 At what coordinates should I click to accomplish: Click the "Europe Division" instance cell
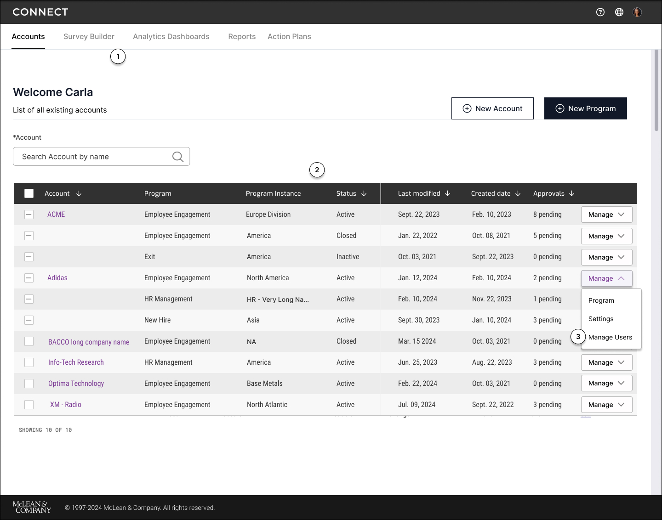pyautogui.click(x=268, y=215)
